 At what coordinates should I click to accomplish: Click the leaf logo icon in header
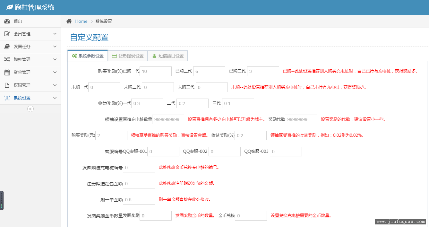pyautogui.click(x=10, y=7)
